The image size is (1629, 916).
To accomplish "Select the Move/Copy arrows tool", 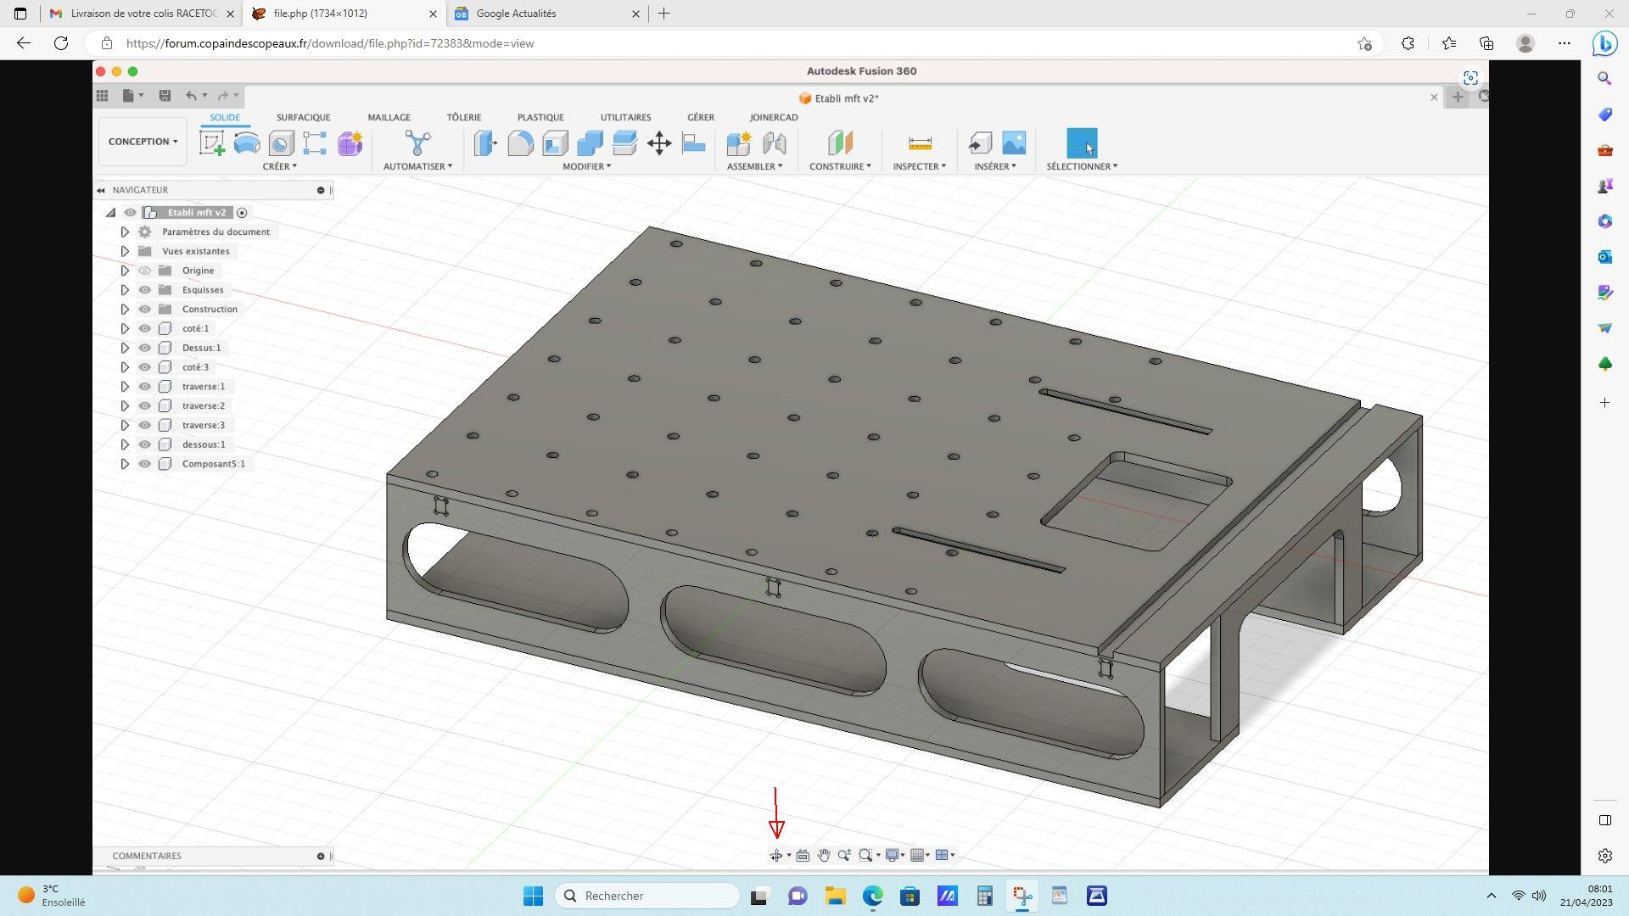I will click(659, 143).
